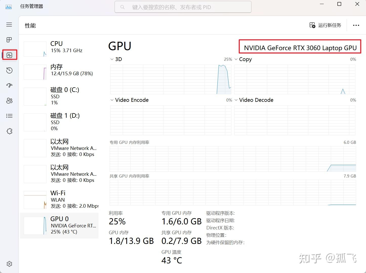Click the search magnifier icon
366x273 pixels.
(x=123, y=7)
